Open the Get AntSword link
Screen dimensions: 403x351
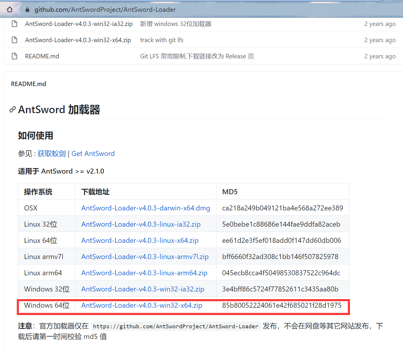(x=93, y=154)
